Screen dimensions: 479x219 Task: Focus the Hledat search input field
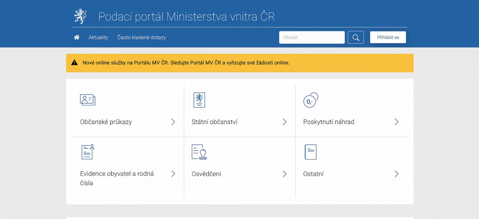pos(312,37)
